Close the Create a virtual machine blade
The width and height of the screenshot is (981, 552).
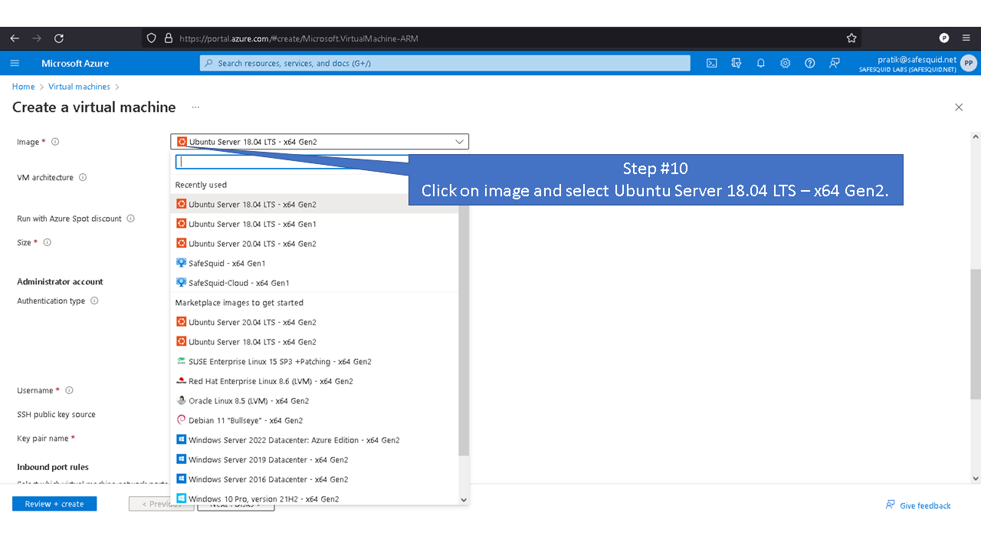[x=959, y=107]
